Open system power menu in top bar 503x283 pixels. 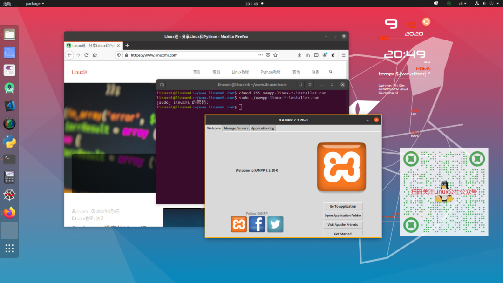tap(494, 4)
